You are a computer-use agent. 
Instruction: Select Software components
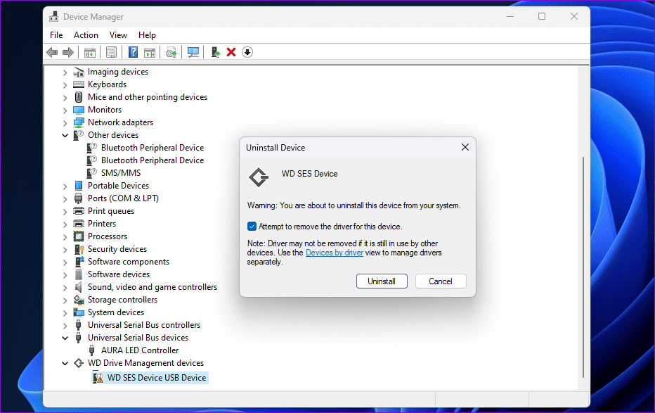click(x=129, y=262)
